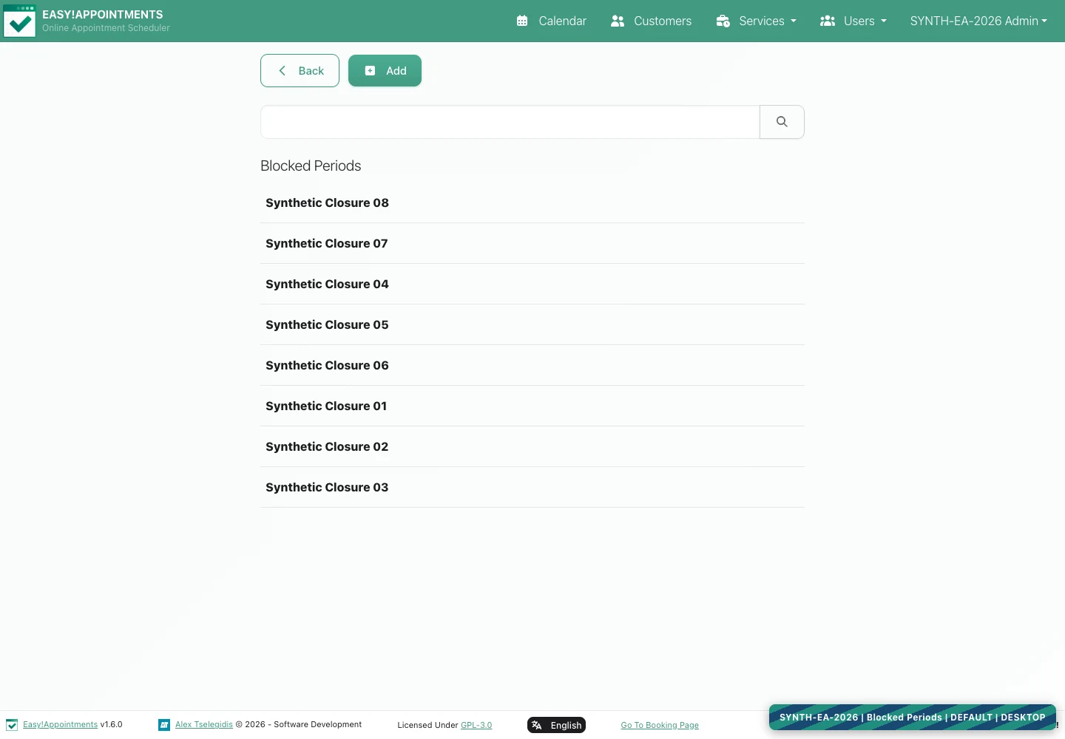Click the small Easy!Appointments footer logo
The height and width of the screenshot is (739, 1065).
pos(12,725)
